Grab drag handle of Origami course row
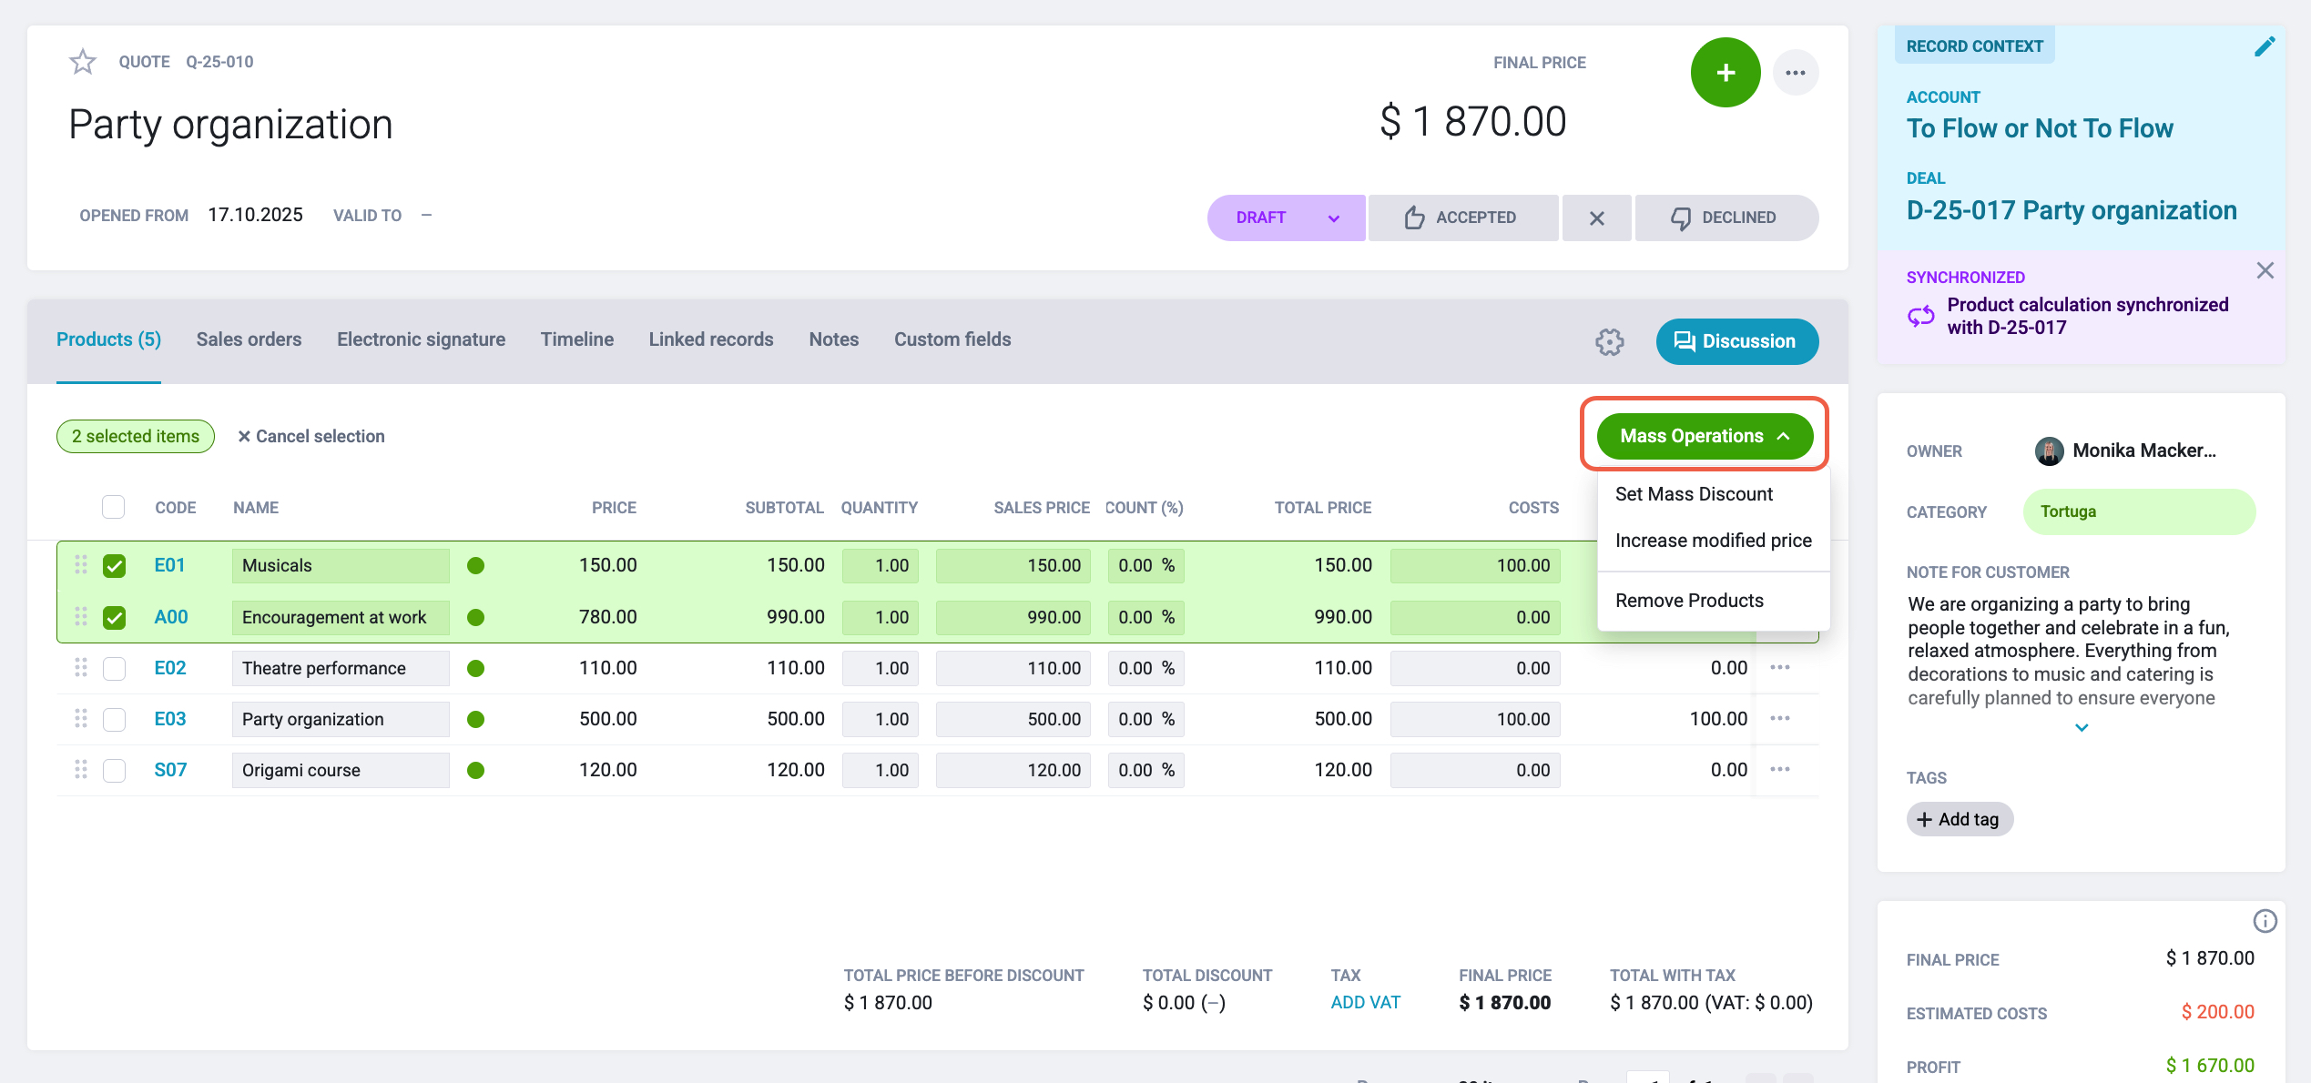Viewport: 2311px width, 1083px height. coord(81,770)
